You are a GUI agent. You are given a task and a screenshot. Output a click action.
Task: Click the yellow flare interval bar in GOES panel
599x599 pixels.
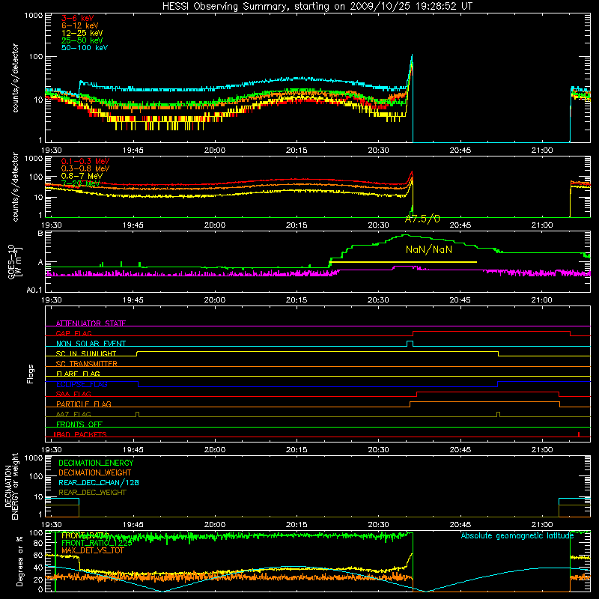coord(404,261)
